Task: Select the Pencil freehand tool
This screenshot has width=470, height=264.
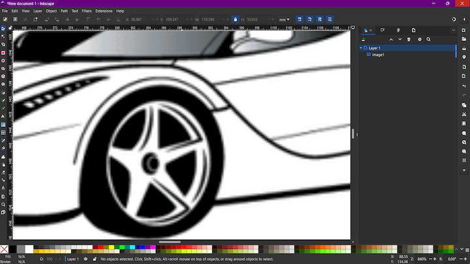Action: [3, 100]
